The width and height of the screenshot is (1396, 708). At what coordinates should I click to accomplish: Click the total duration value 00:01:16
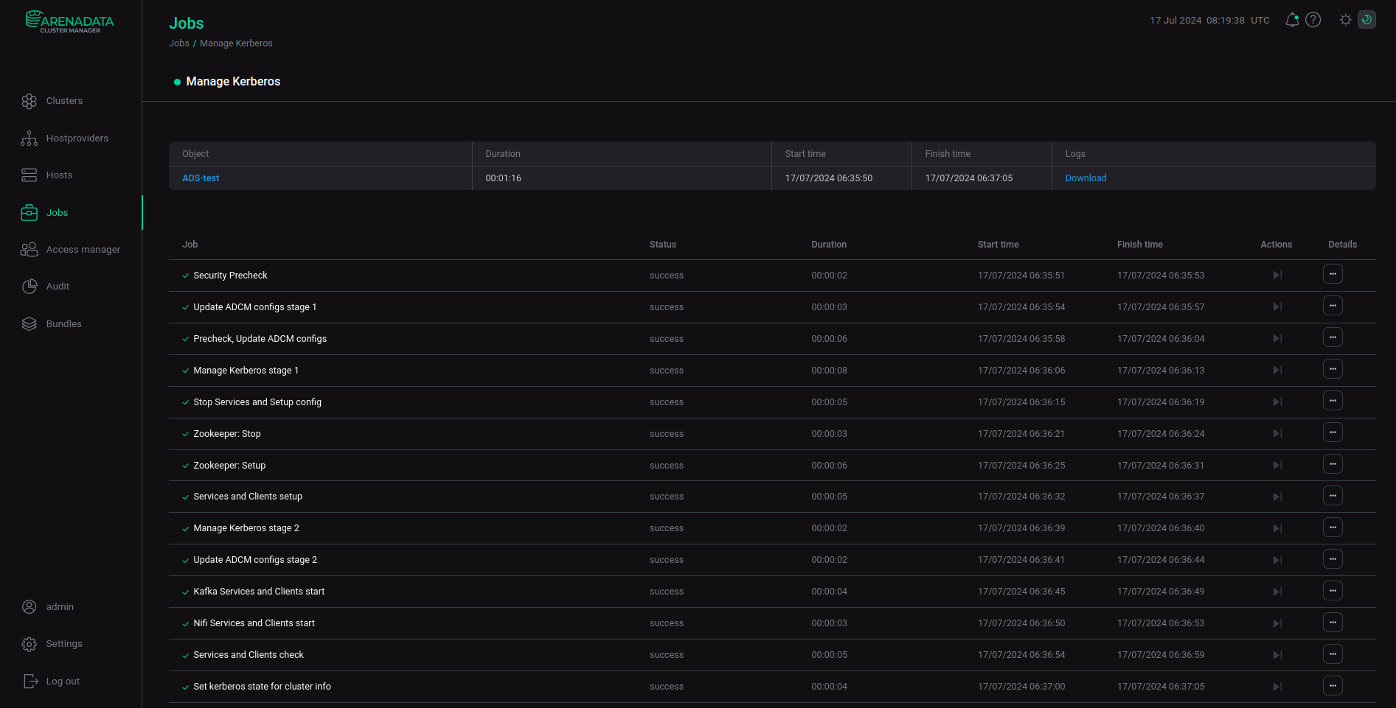click(503, 178)
